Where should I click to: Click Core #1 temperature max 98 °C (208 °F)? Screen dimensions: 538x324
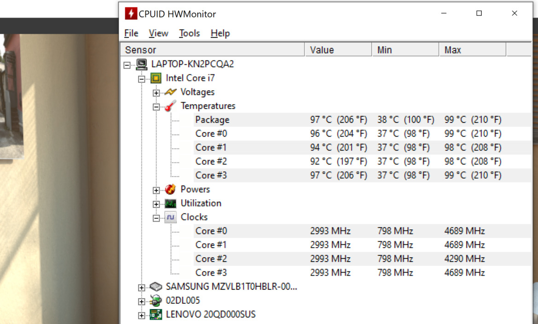pyautogui.click(x=473, y=147)
